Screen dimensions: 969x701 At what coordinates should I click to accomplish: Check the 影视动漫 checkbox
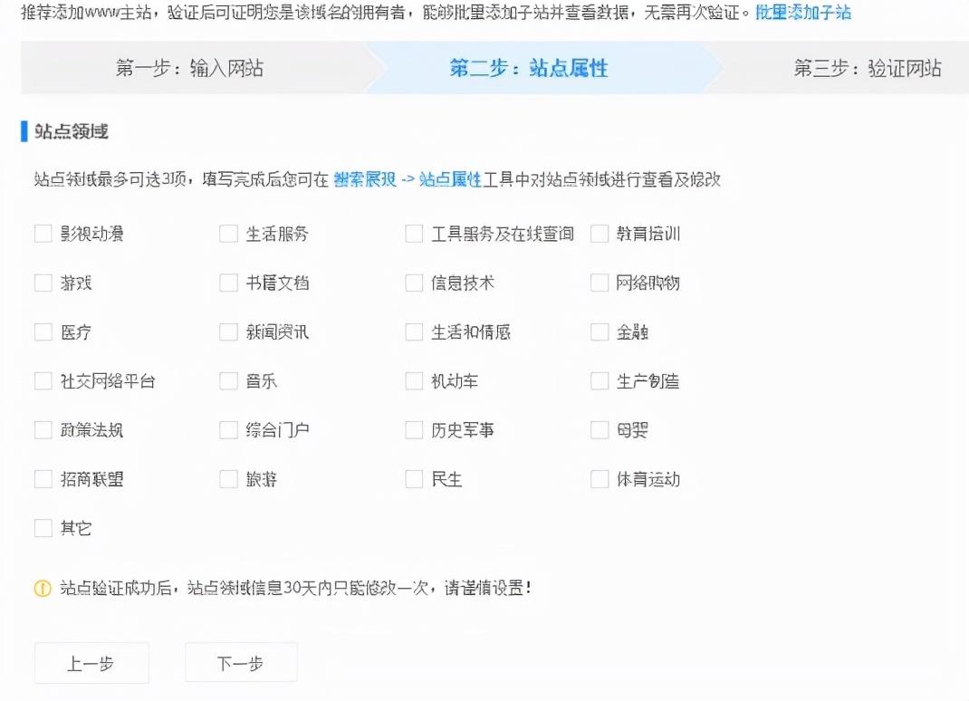click(43, 234)
